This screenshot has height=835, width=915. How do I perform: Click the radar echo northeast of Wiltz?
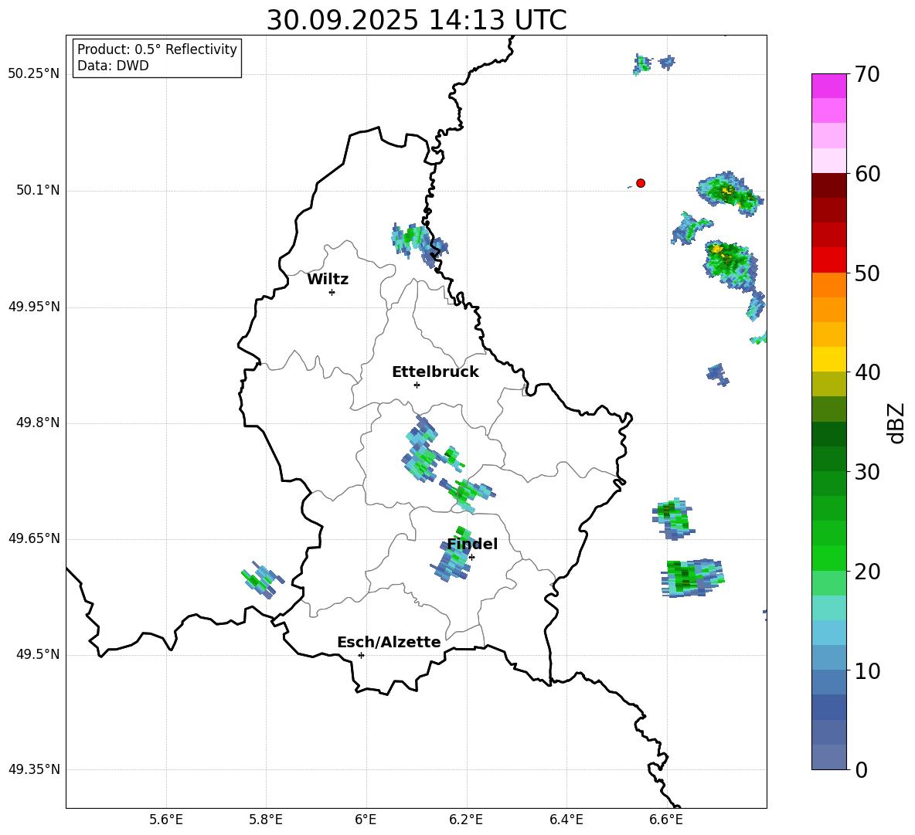coord(419,244)
